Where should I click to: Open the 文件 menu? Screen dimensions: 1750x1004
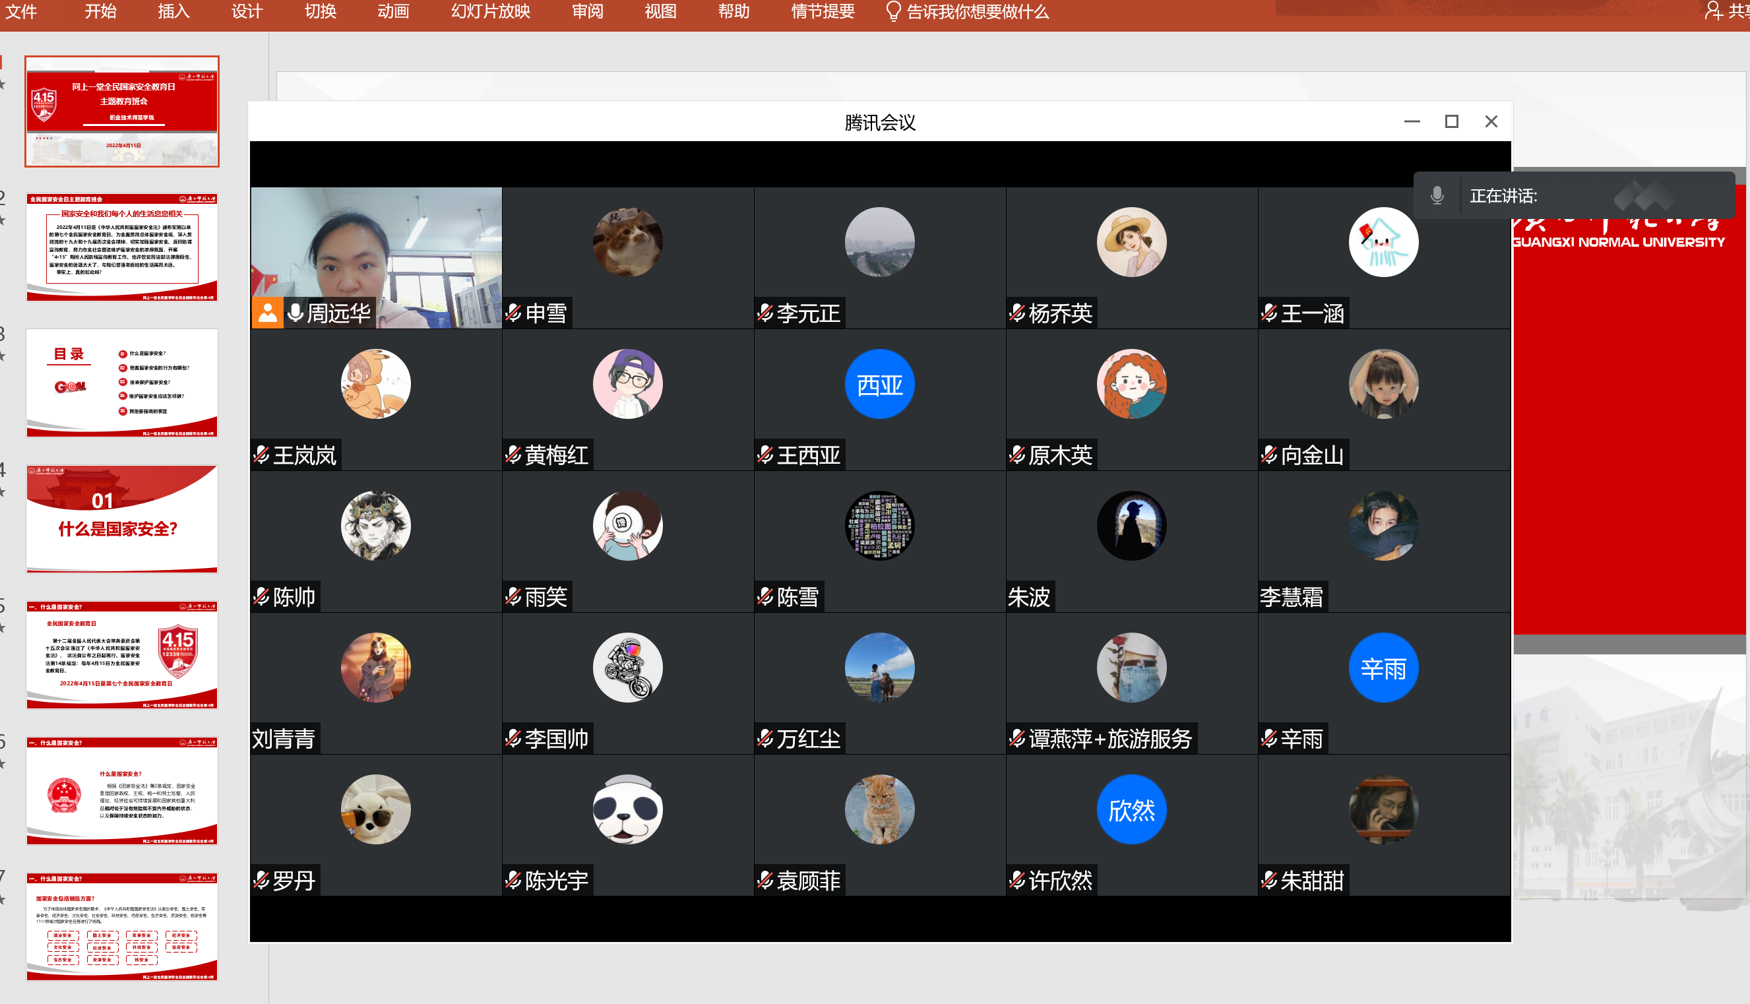pos(21,12)
